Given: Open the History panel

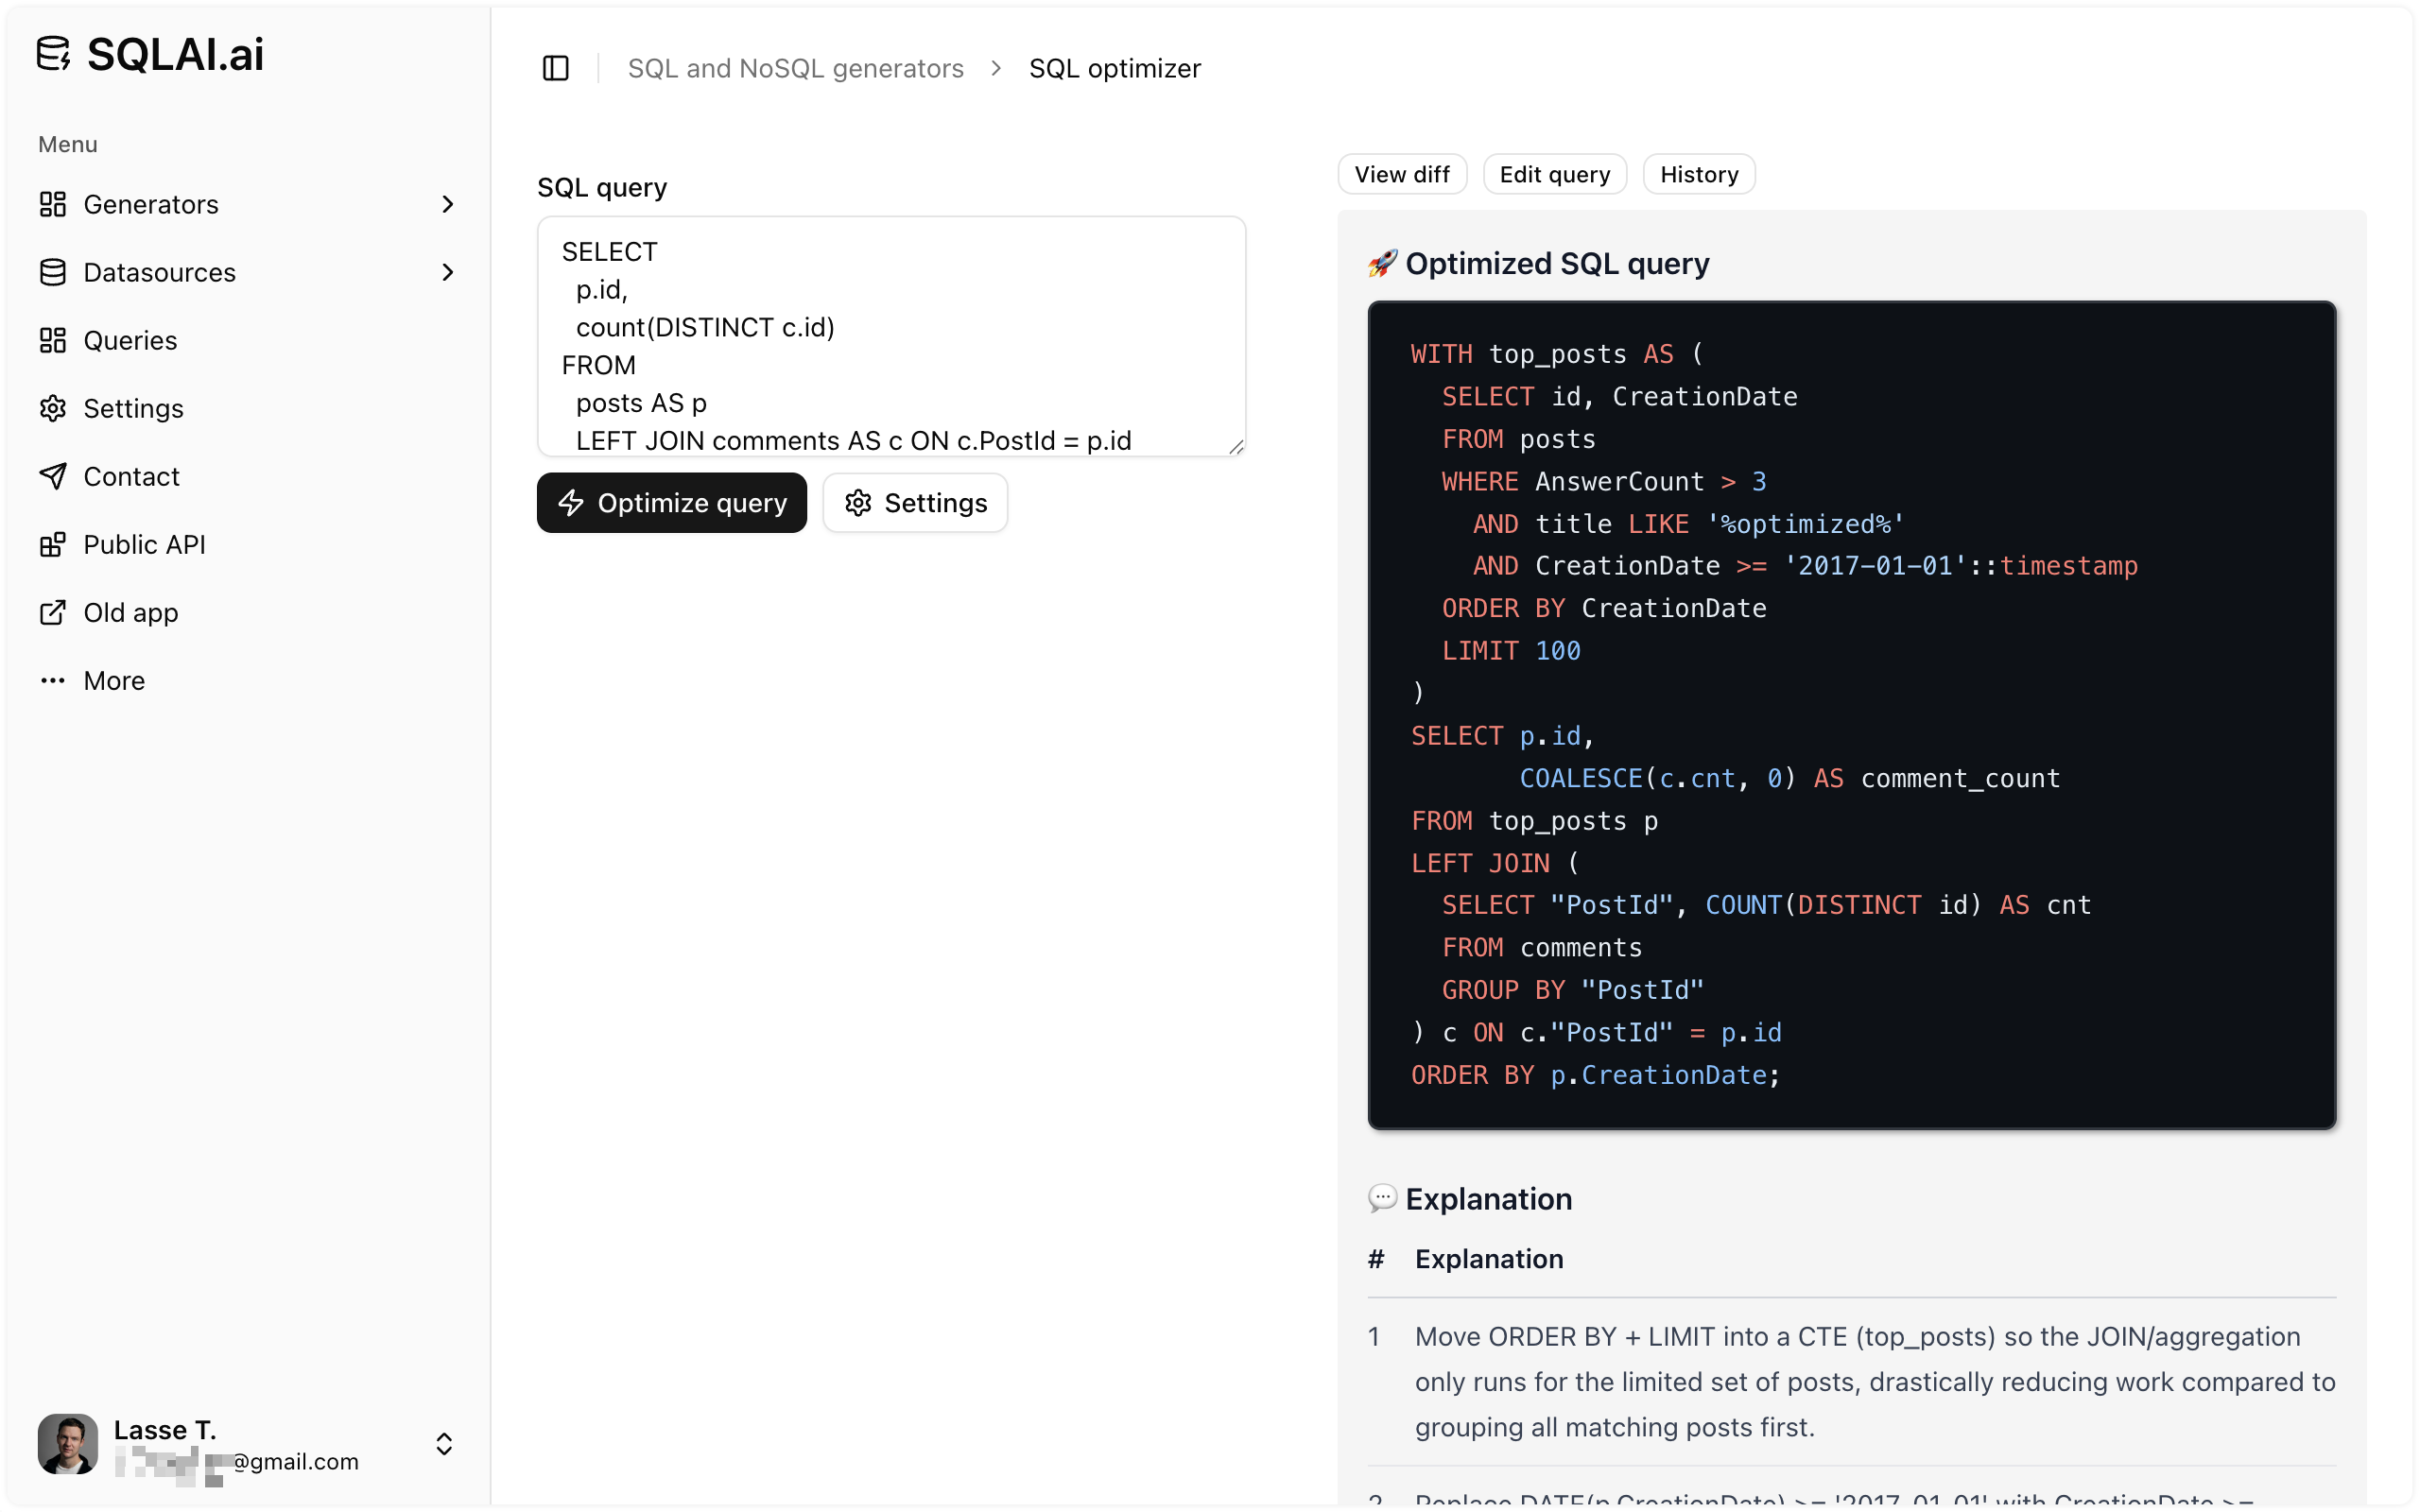Looking at the screenshot, I should coord(1699,174).
